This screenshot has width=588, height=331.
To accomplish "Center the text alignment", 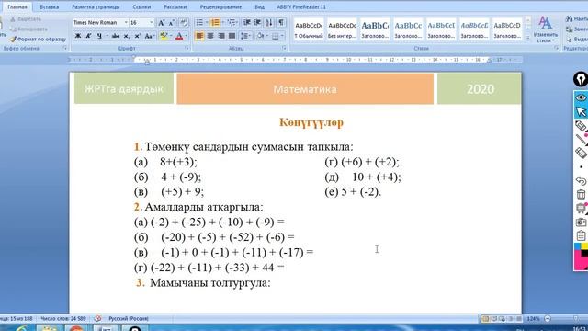I will [210, 36].
